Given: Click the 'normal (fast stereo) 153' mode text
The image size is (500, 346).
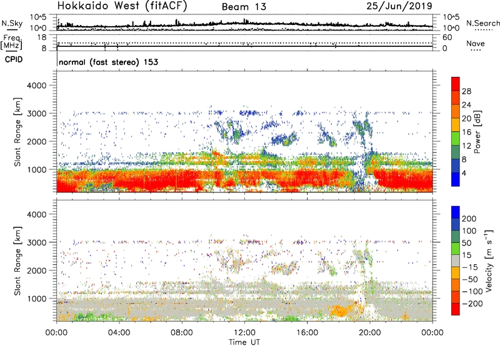Looking at the screenshot, I should pyautogui.click(x=108, y=62).
